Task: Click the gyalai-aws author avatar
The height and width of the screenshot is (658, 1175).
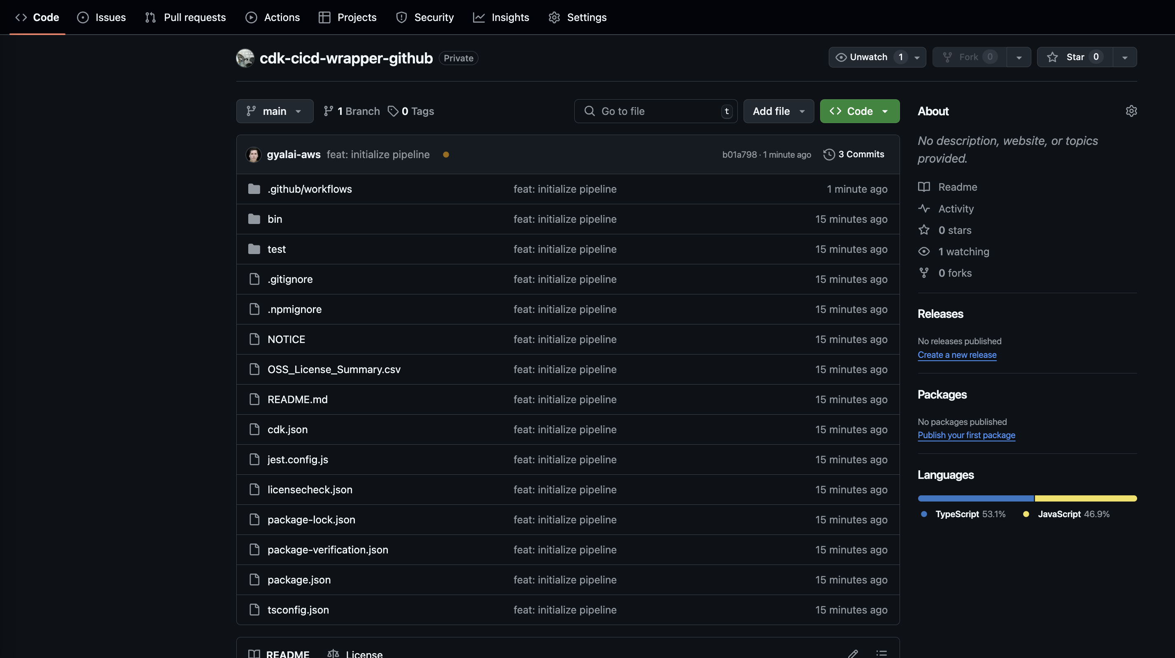Action: click(x=254, y=155)
